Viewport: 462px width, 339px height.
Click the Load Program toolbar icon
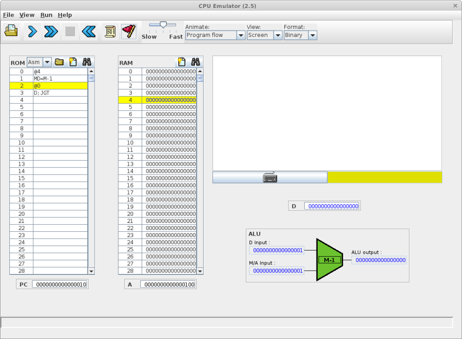(11, 31)
